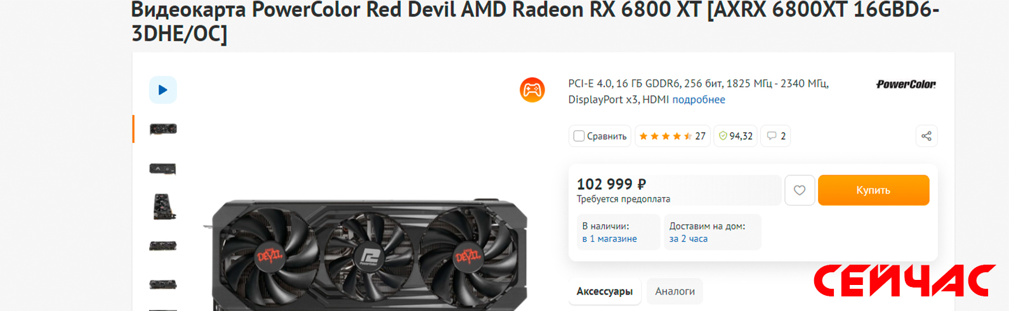
Task: Switch to the Аксессуары tab
Action: (x=605, y=291)
